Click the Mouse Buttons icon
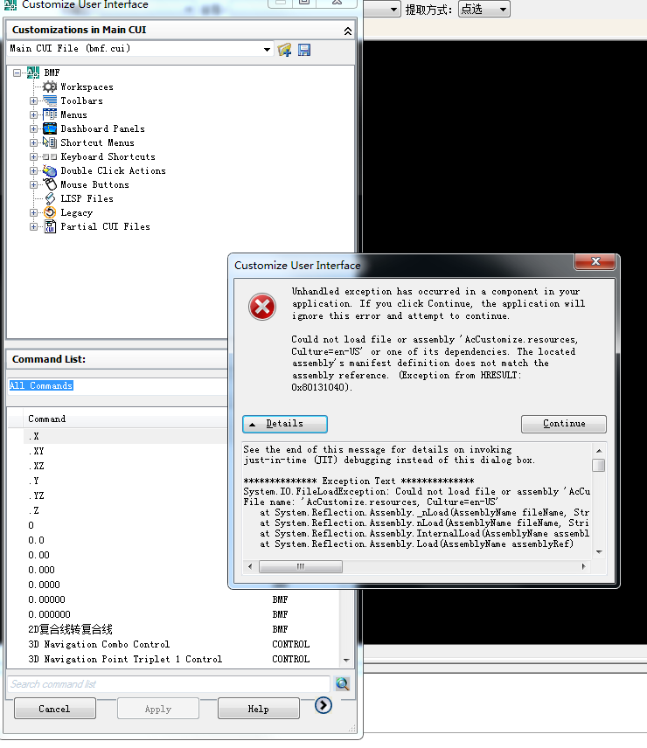This screenshot has height=748, width=647. click(x=50, y=184)
